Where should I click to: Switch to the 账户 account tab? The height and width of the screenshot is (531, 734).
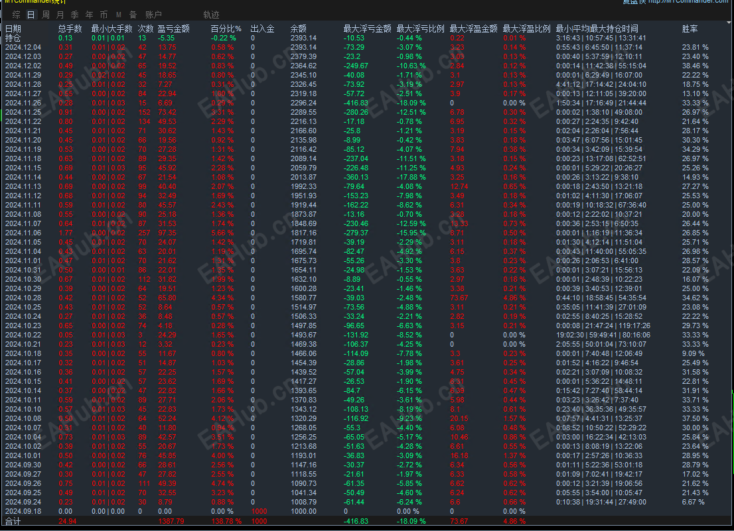(x=153, y=15)
